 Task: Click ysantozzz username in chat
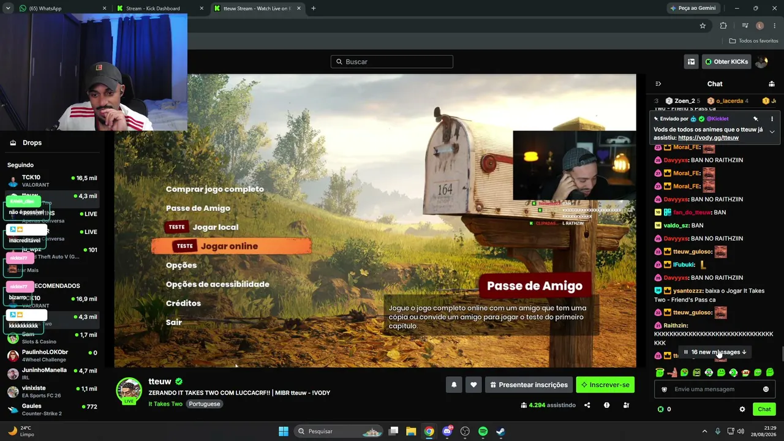coord(690,291)
